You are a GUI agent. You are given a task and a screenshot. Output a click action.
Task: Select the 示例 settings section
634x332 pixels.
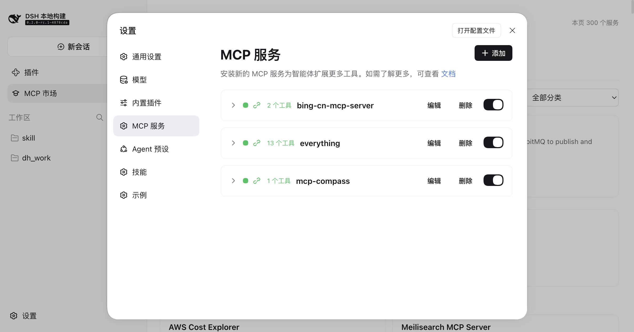[x=156, y=195]
